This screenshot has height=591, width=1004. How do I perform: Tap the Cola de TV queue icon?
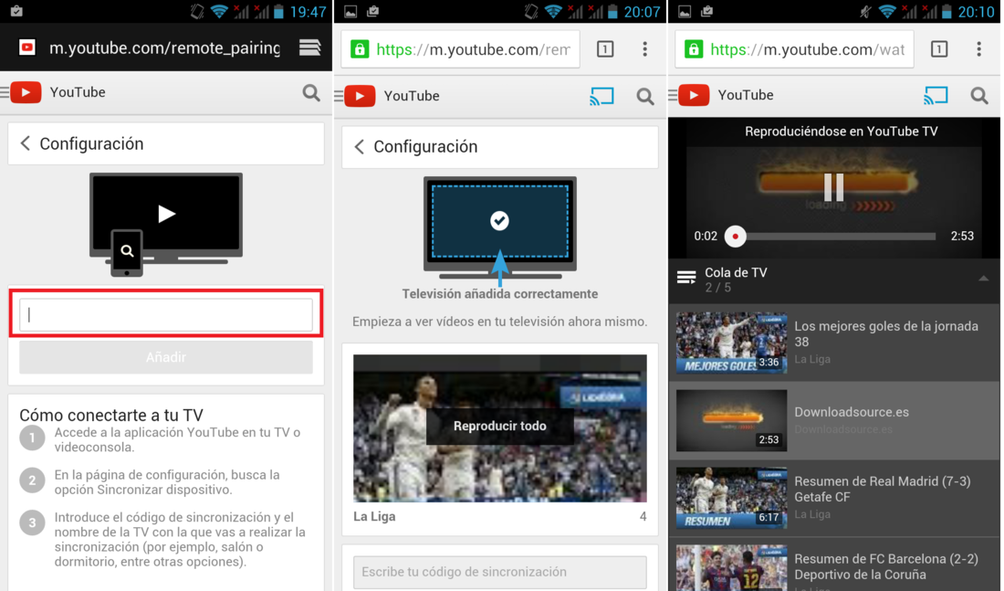pyautogui.click(x=686, y=278)
